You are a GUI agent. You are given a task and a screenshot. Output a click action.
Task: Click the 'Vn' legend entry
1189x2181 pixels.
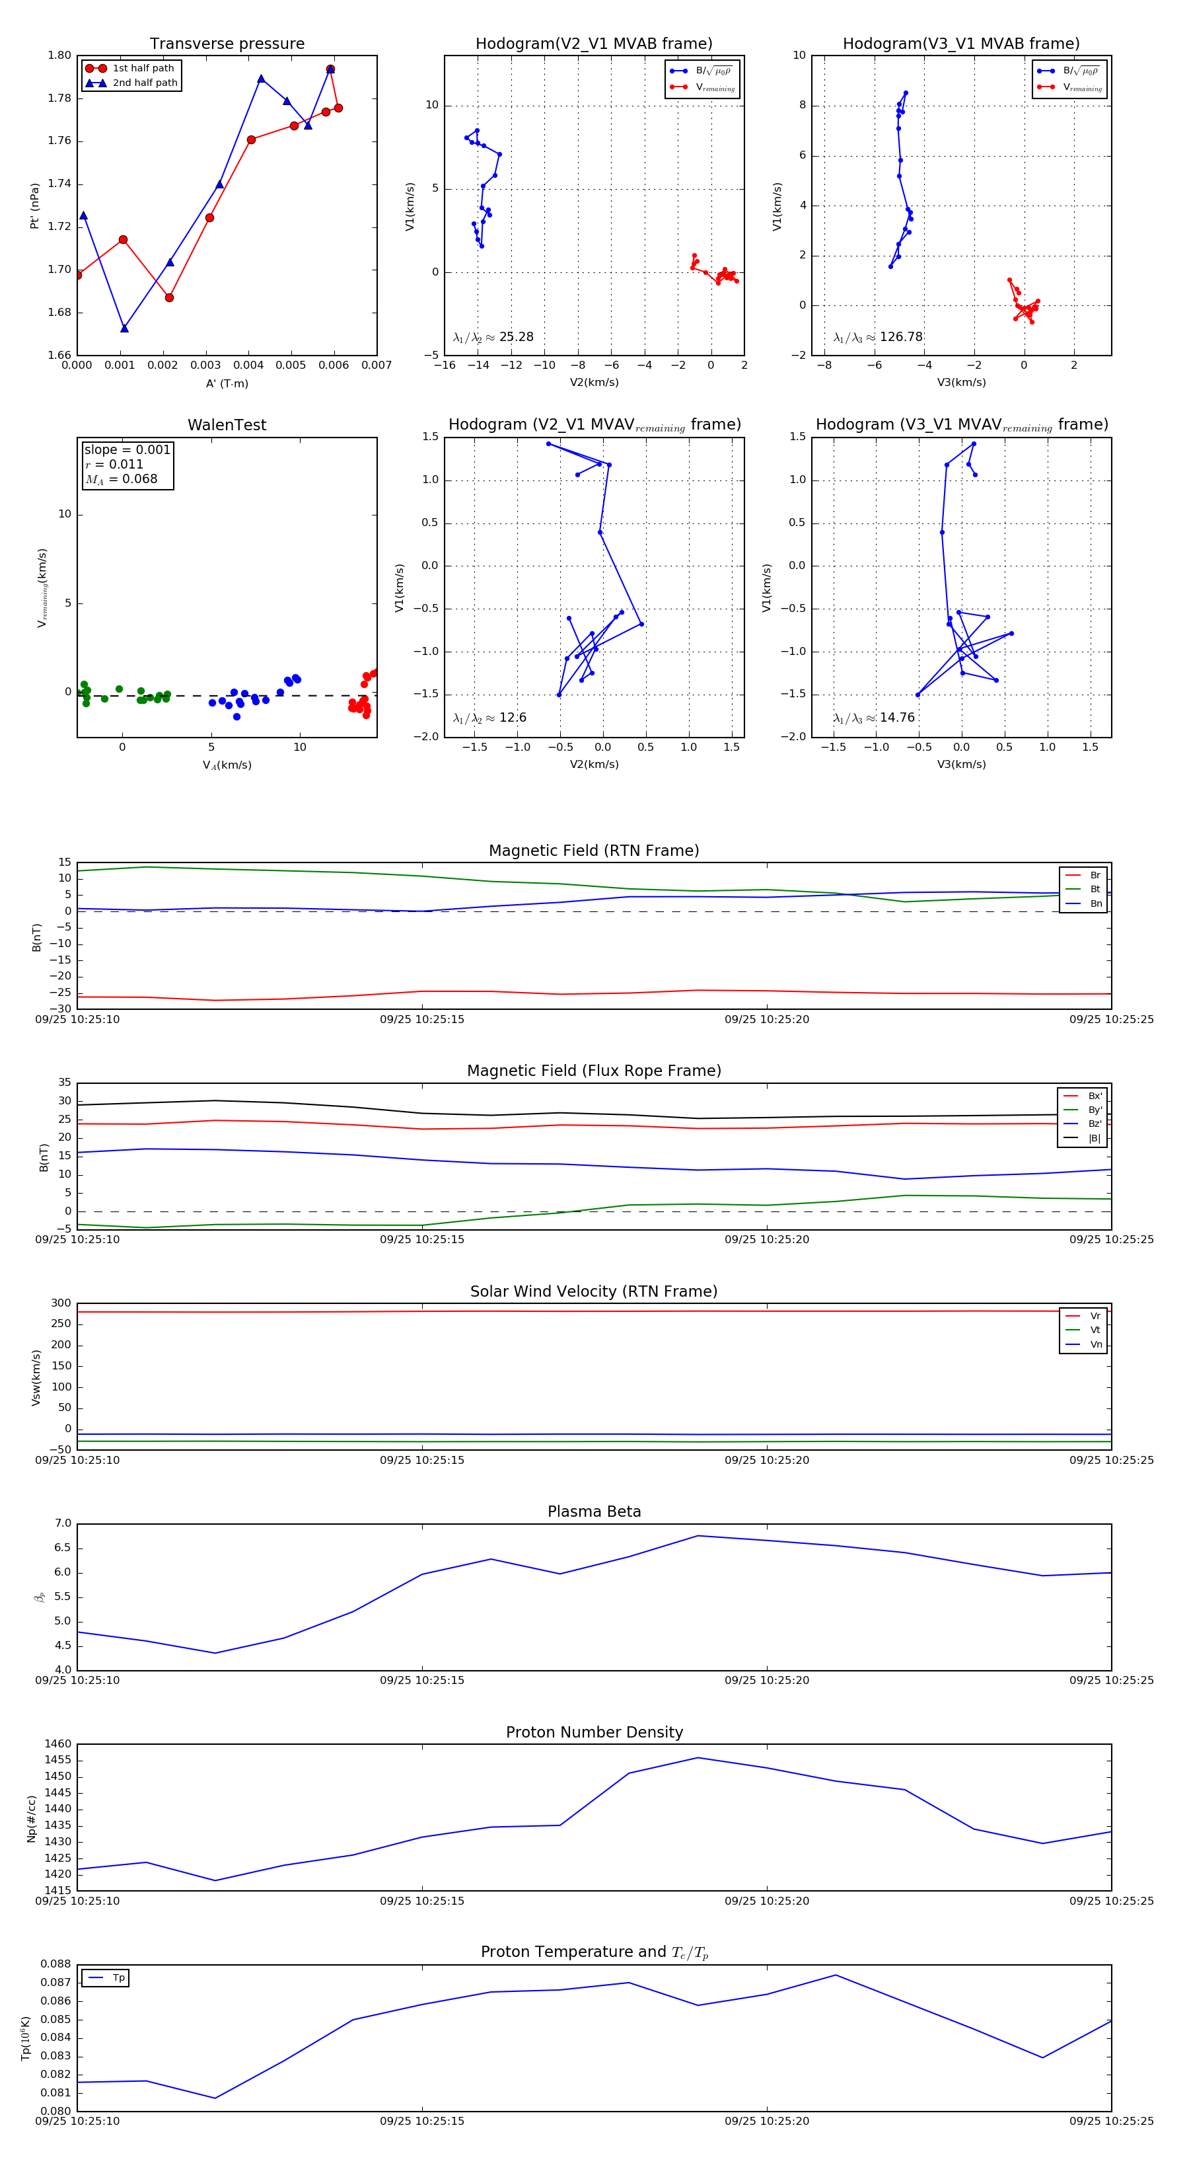(1083, 1346)
